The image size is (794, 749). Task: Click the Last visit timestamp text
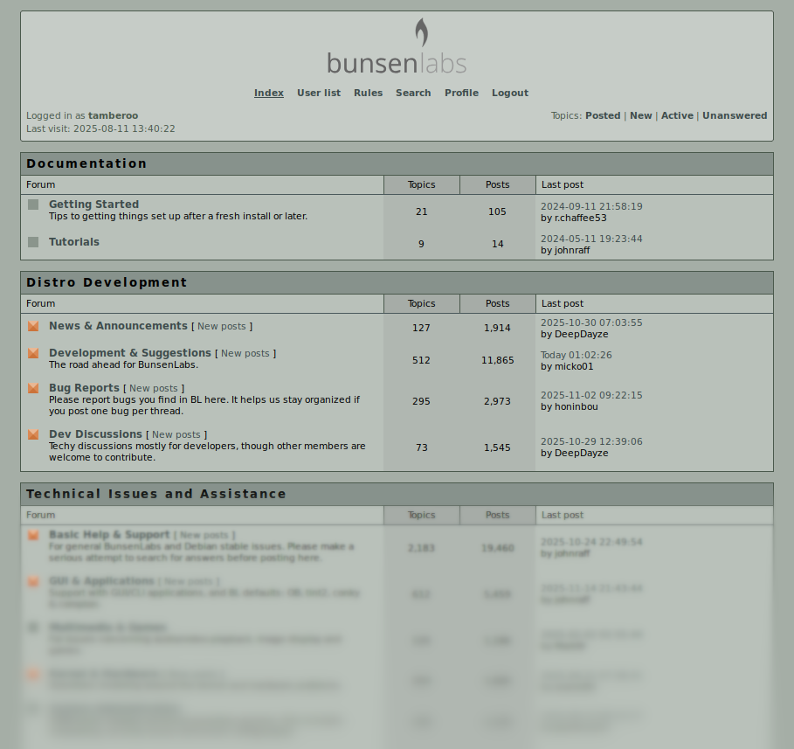[x=100, y=128]
